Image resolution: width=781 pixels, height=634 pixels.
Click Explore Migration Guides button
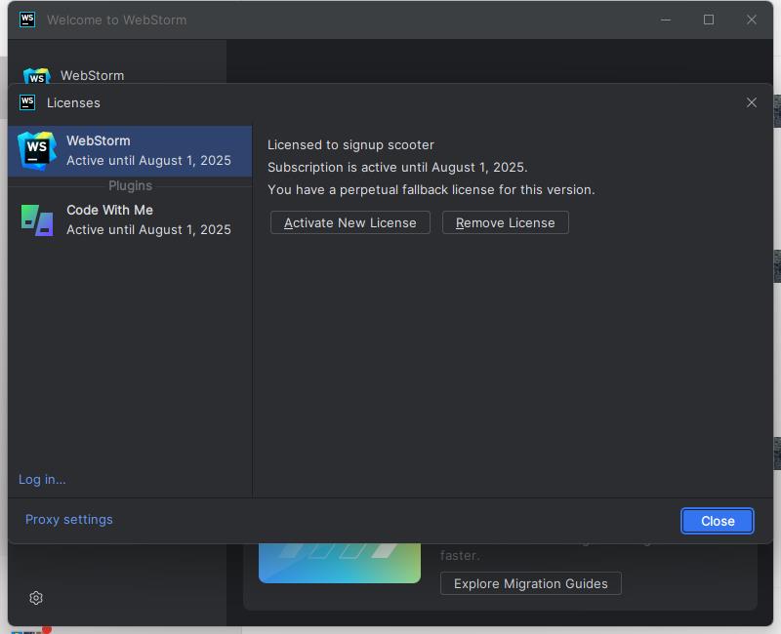coord(530,583)
